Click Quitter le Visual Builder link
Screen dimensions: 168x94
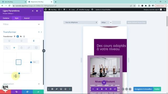click(x=103, y=10)
